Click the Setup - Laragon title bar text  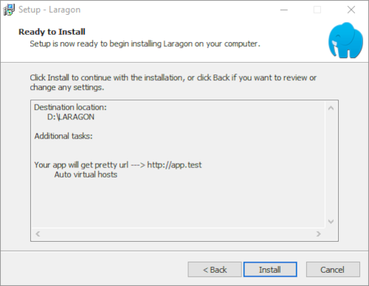point(49,10)
